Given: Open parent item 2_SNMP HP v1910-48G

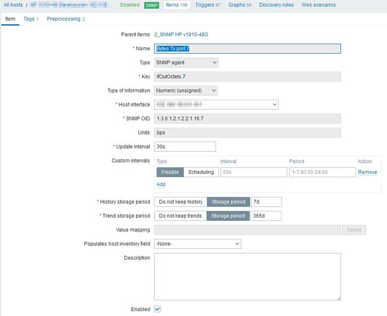Looking at the screenshot, I should pos(181,34).
